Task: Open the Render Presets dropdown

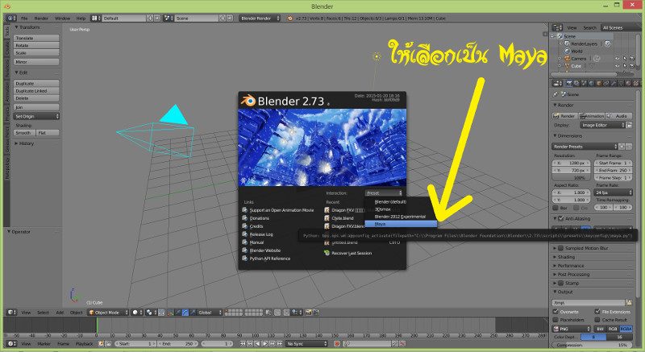Action: point(585,147)
